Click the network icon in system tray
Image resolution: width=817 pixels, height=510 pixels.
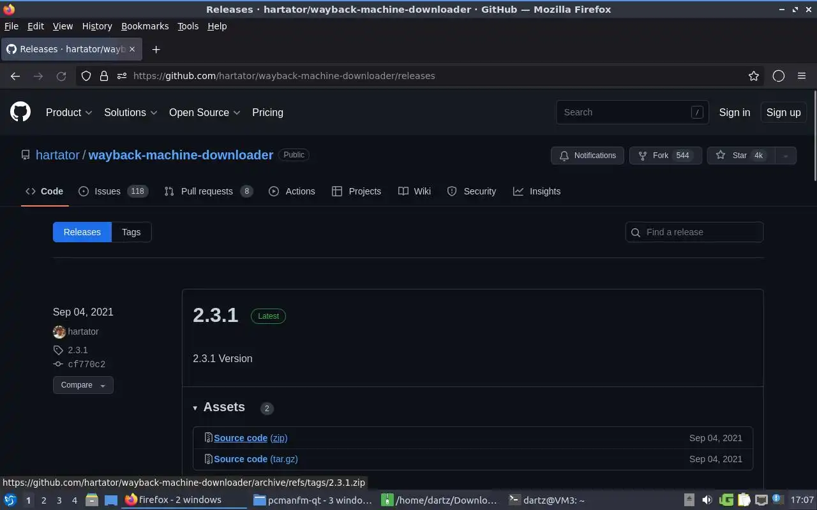point(761,500)
